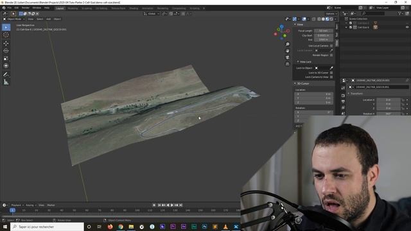The image size is (411, 231).
Task: Enable Render Region checkbox
Action: click(331, 55)
